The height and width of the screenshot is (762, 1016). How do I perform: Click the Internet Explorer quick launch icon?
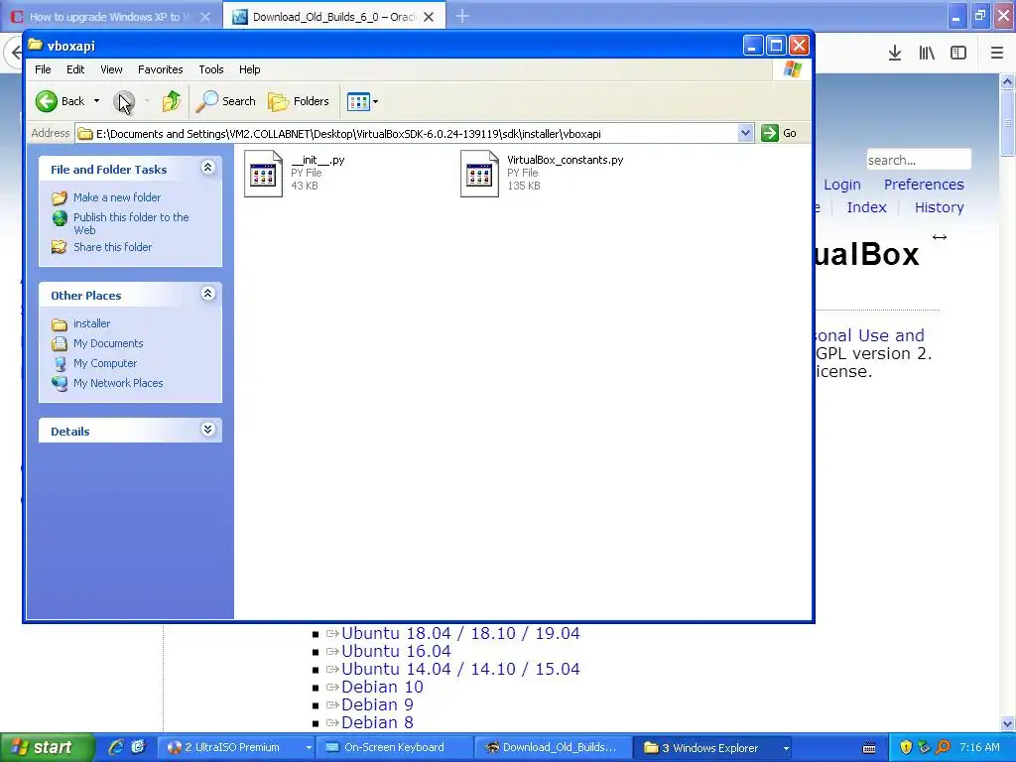click(116, 748)
